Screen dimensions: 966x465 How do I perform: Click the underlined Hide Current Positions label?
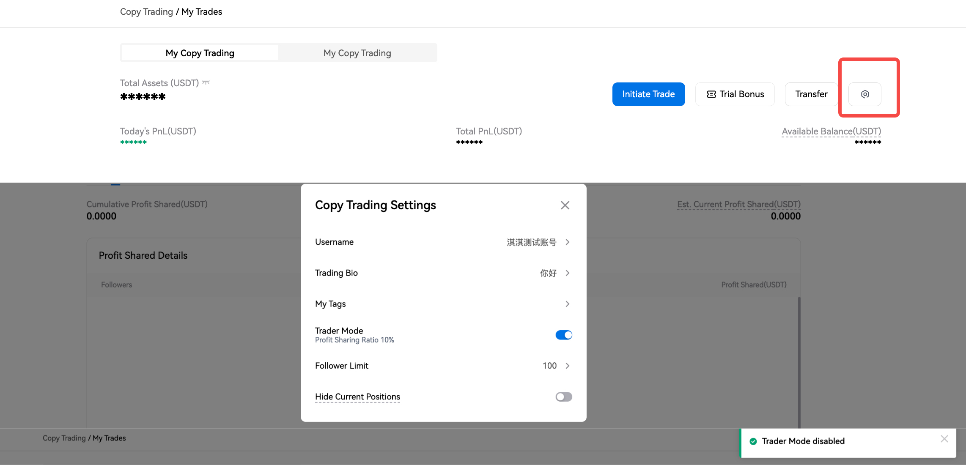[357, 397]
